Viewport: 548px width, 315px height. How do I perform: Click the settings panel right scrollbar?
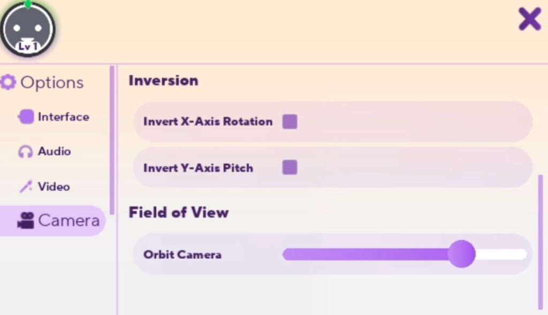[540, 241]
